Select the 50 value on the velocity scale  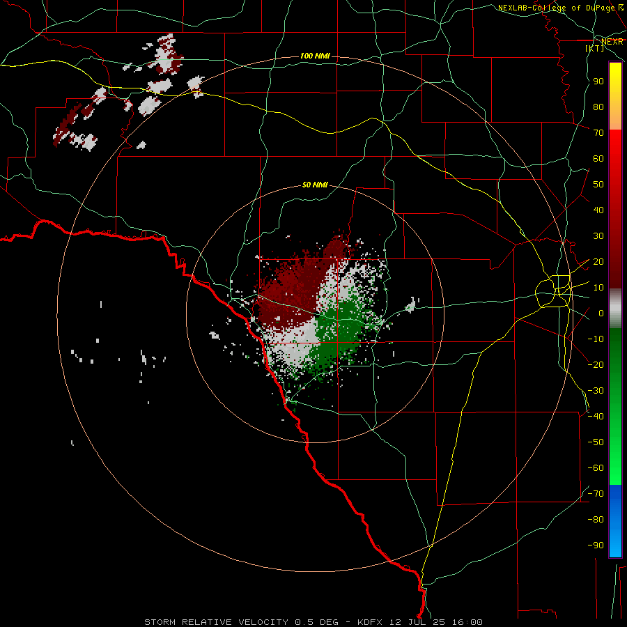(598, 185)
